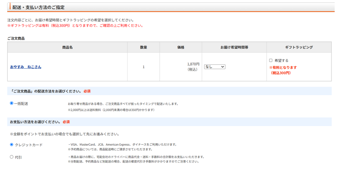This screenshot has width=340, height=170.
Task: Expand the お届け希望時間帯 dropdown showing なし
Action: [214, 67]
